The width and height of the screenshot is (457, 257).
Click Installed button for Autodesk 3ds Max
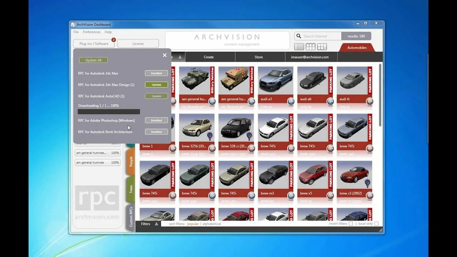(x=156, y=73)
